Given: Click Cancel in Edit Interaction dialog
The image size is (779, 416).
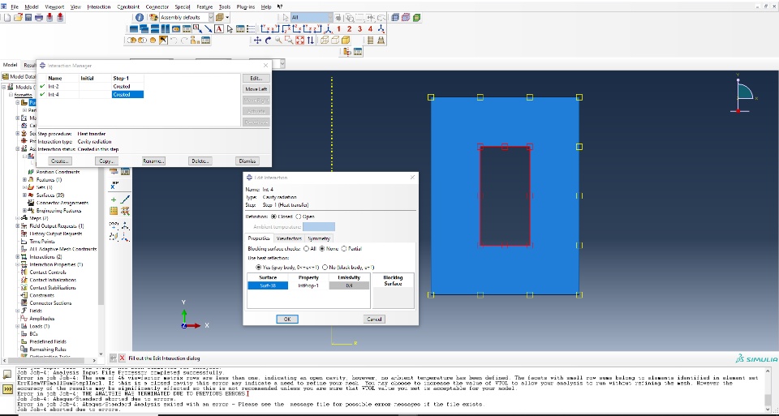Looking at the screenshot, I should [x=374, y=320].
